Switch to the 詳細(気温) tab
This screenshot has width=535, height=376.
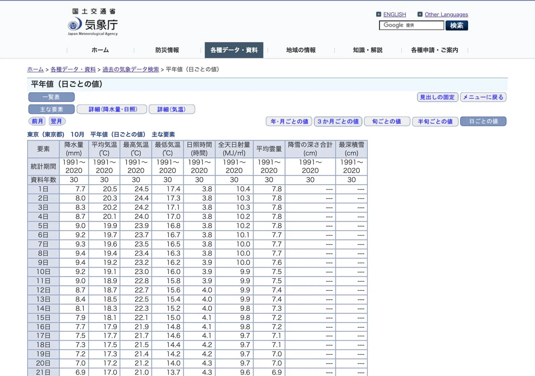pos(172,109)
